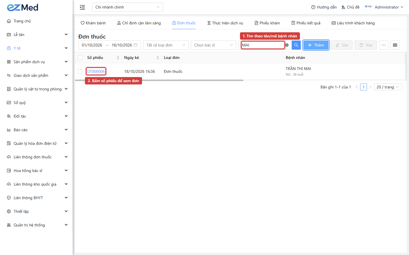Open the Liệu trình khách hàng tab
Screen dimensions: 409x255
coord(353,23)
